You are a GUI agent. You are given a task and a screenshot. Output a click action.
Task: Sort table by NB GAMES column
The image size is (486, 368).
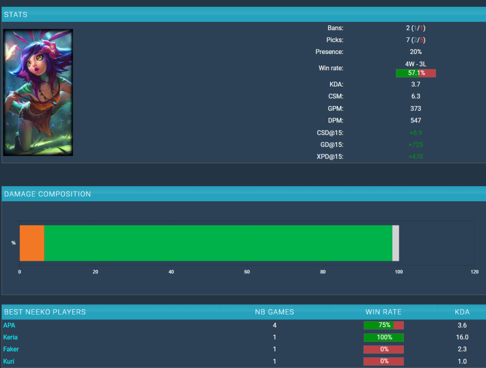click(274, 312)
